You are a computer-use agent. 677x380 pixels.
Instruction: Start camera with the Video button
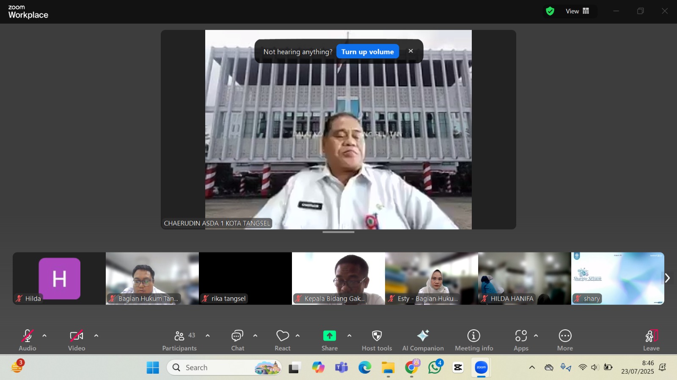point(77,340)
